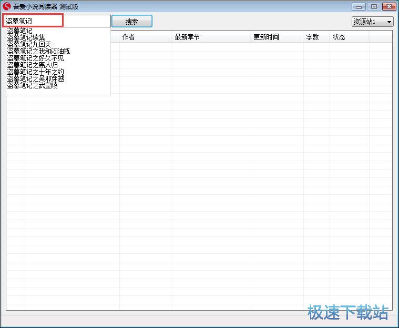Choose suggestion 盗墓笔记九回天
Viewport: 399px width, 328px height.
tap(29, 44)
